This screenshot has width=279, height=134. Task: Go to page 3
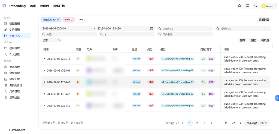pyautogui.click(x=204, y=123)
